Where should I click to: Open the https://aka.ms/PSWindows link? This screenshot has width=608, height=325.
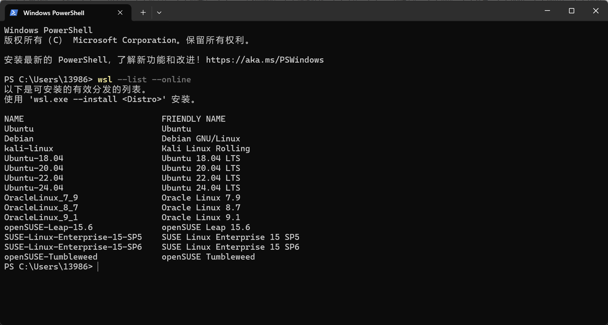point(265,60)
